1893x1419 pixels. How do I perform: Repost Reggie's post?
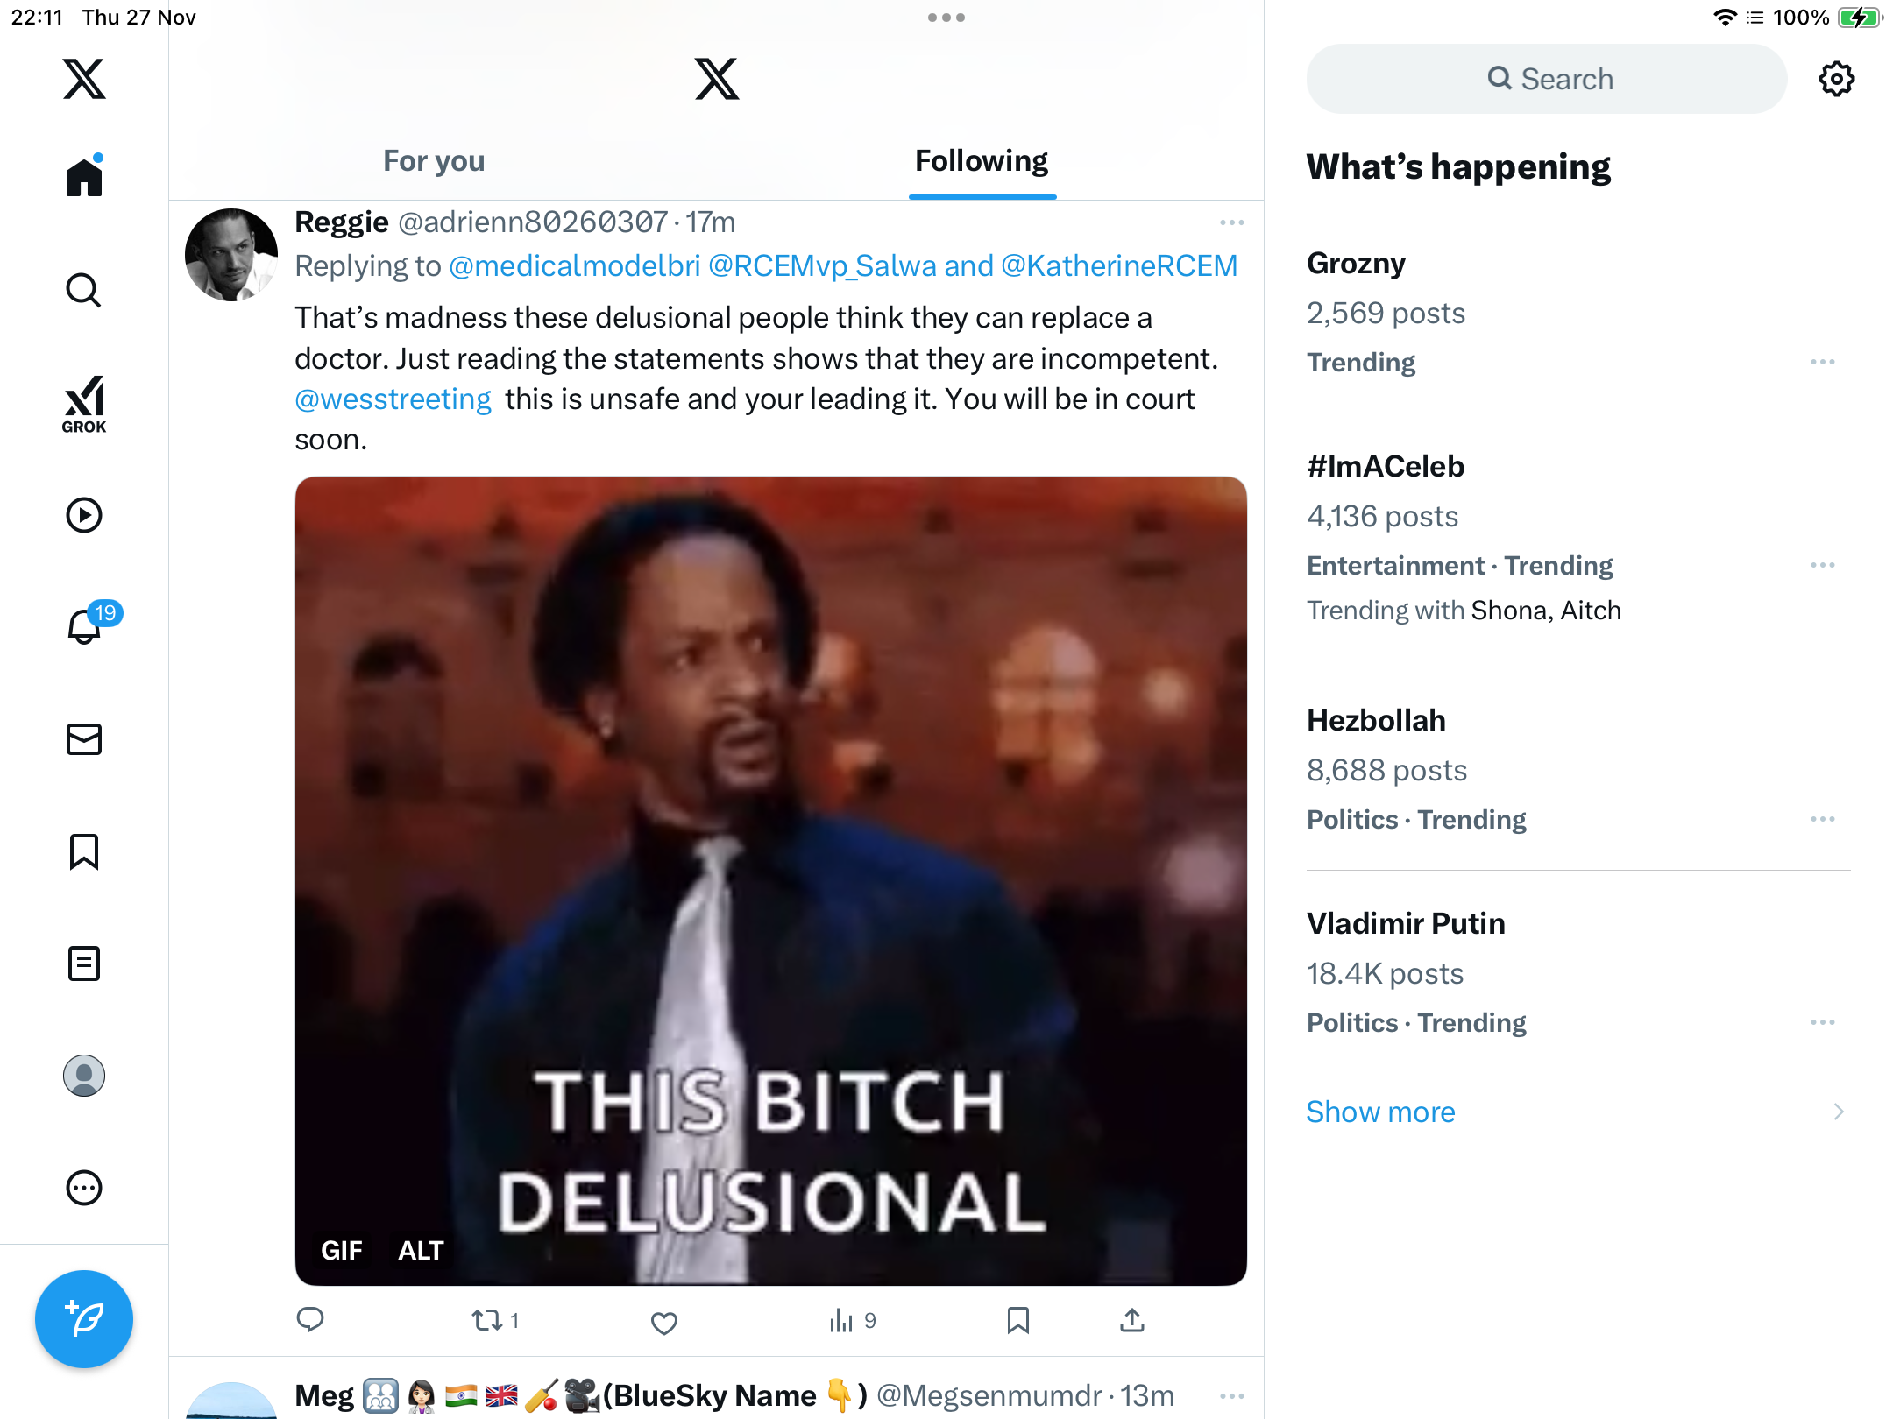487,1320
